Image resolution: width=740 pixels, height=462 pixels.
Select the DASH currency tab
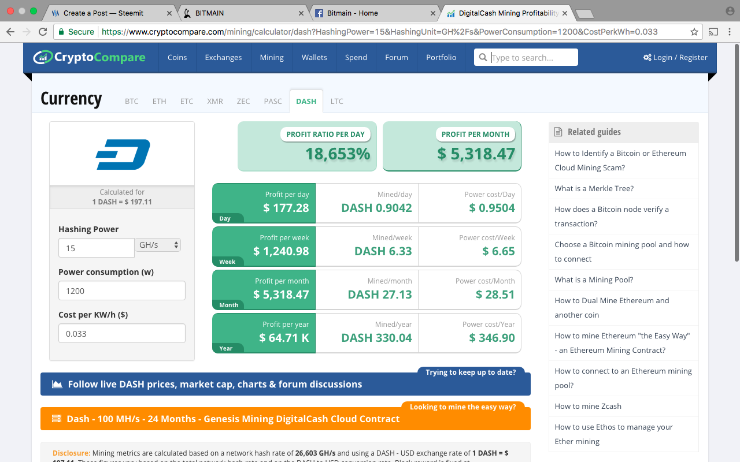pos(306,101)
